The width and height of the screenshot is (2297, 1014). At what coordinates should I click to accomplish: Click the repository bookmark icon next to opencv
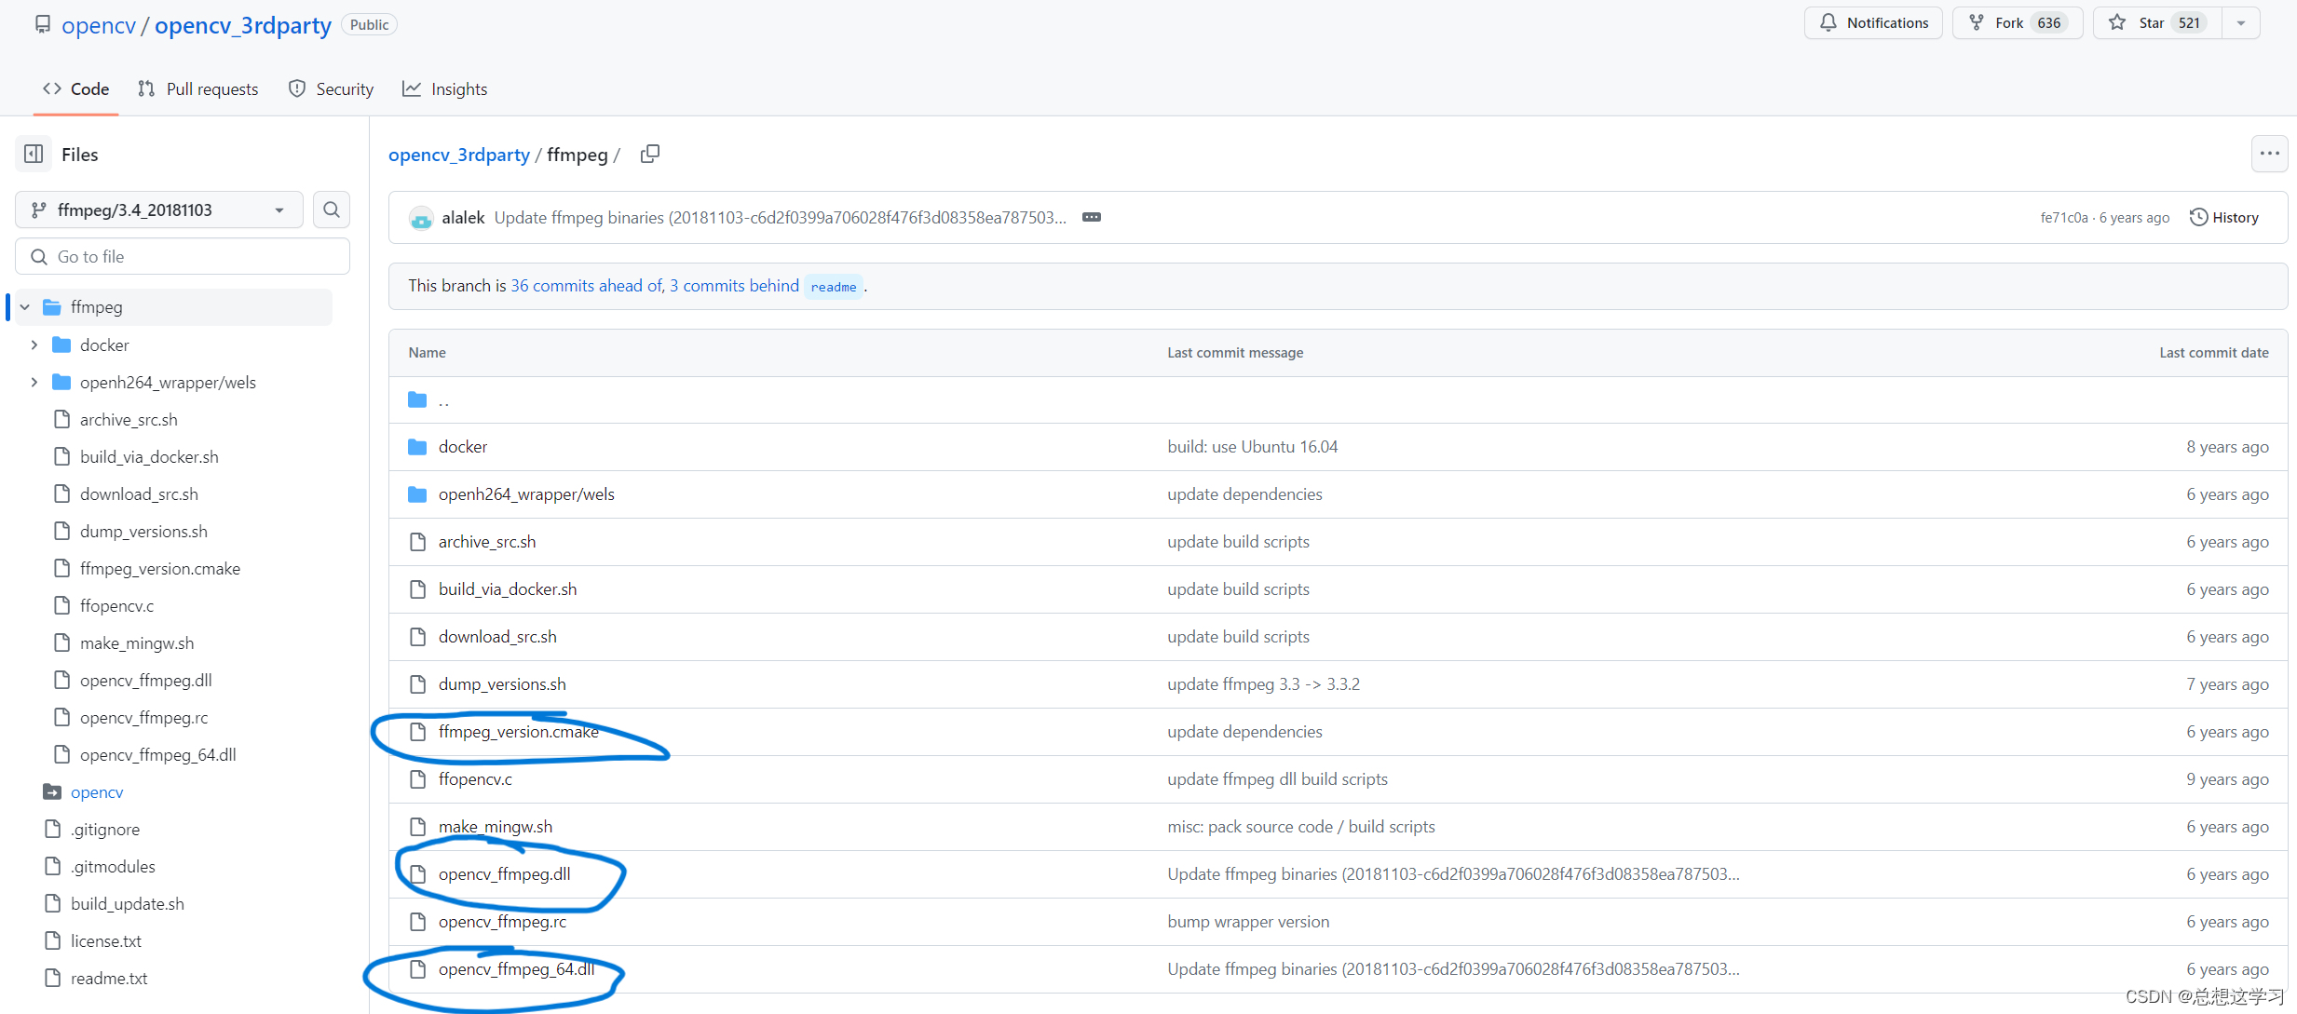[42, 23]
